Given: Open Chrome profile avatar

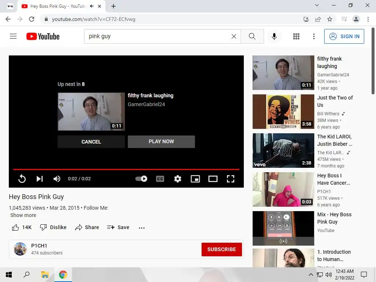Looking at the screenshot, I should tap(356, 19).
